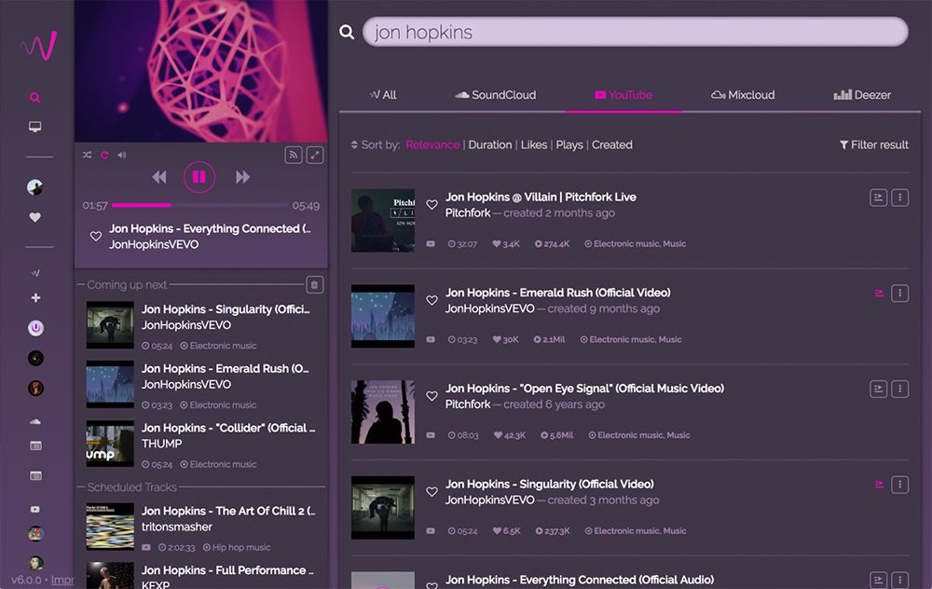The image size is (932, 589).
Task: Sort results by Duration
Action: pyautogui.click(x=490, y=144)
